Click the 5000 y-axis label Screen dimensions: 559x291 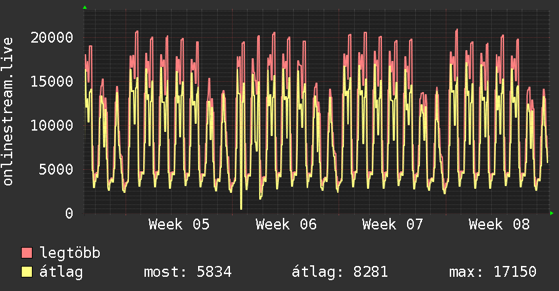(56, 169)
